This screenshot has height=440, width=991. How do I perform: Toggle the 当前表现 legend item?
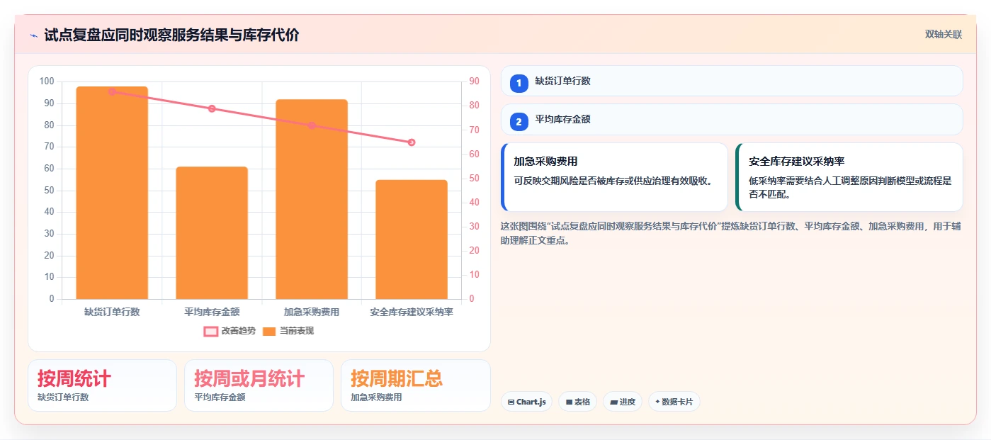(x=288, y=331)
